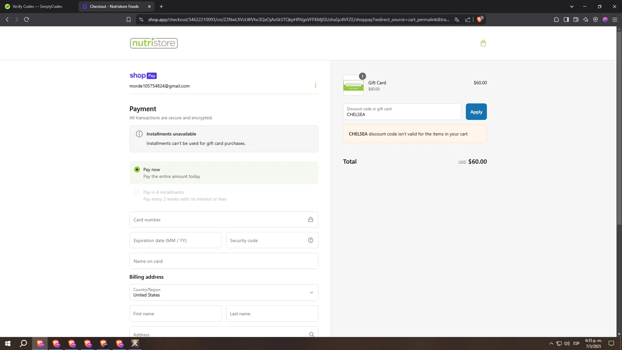The height and width of the screenshot is (350, 622).
Task: Click the Security code field
Action: (x=272, y=240)
